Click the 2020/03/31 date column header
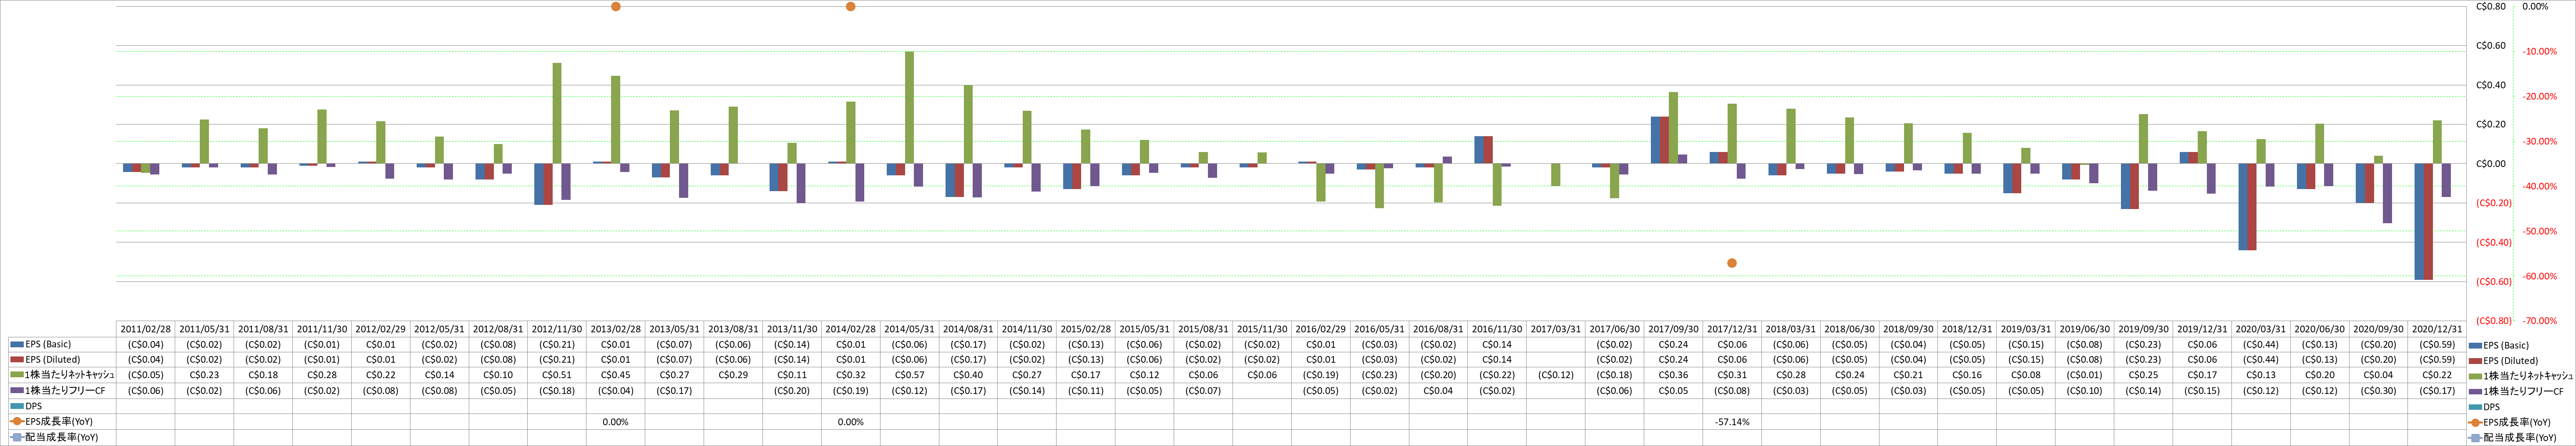The width and height of the screenshot is (2576, 446). (x=2261, y=329)
